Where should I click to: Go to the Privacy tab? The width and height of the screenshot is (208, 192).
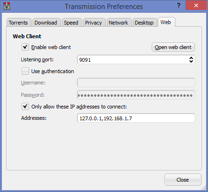[94, 23]
